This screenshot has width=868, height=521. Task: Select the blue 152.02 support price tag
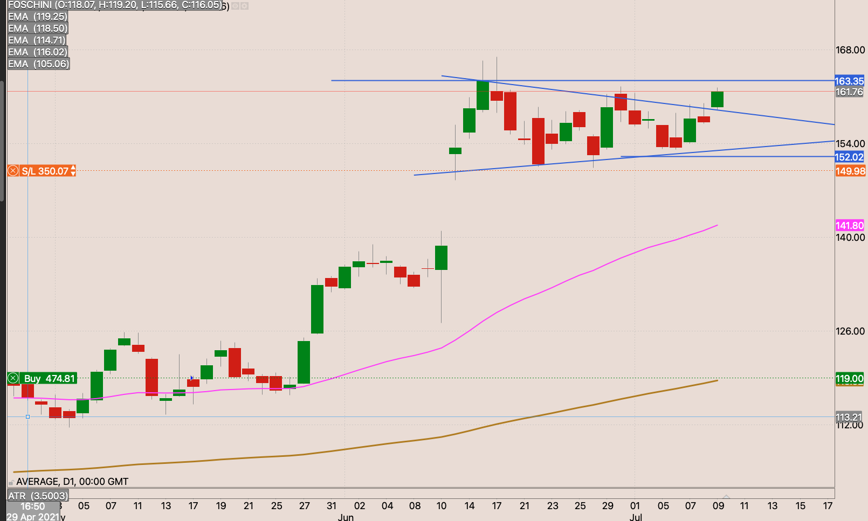tap(849, 157)
